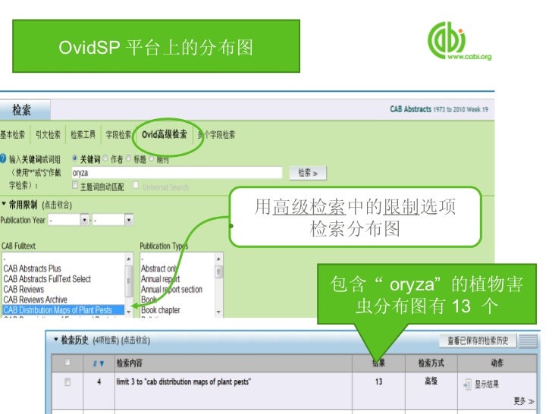Image resolution: width=552 pixels, height=414 pixels.
Task: Tick the checkbox for search row 4
Action: [67, 382]
